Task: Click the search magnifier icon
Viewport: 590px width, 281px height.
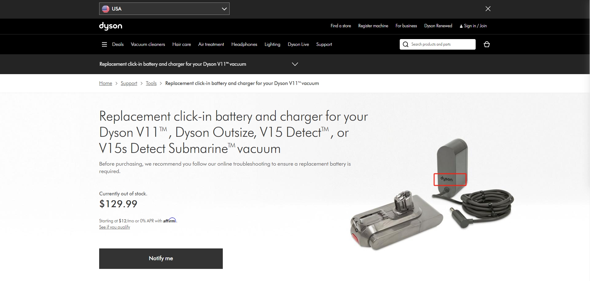Action: [x=405, y=44]
